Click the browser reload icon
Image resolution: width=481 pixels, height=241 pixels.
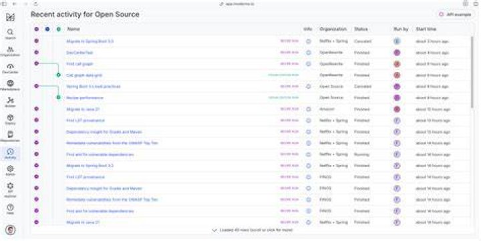pos(35,4)
